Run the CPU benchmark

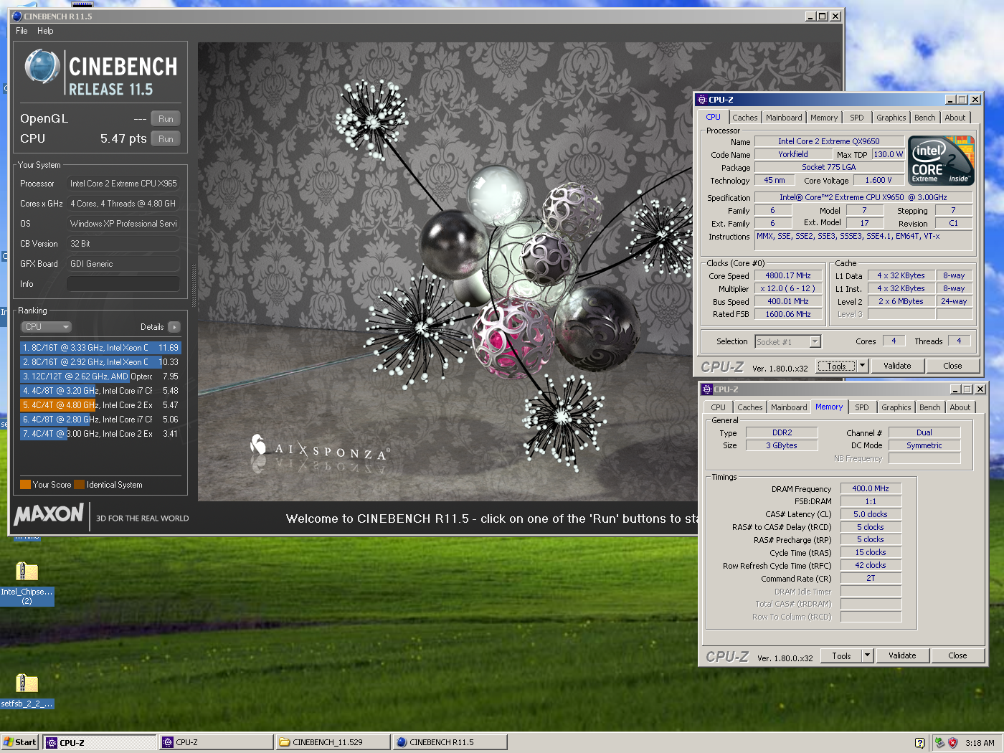(x=166, y=139)
